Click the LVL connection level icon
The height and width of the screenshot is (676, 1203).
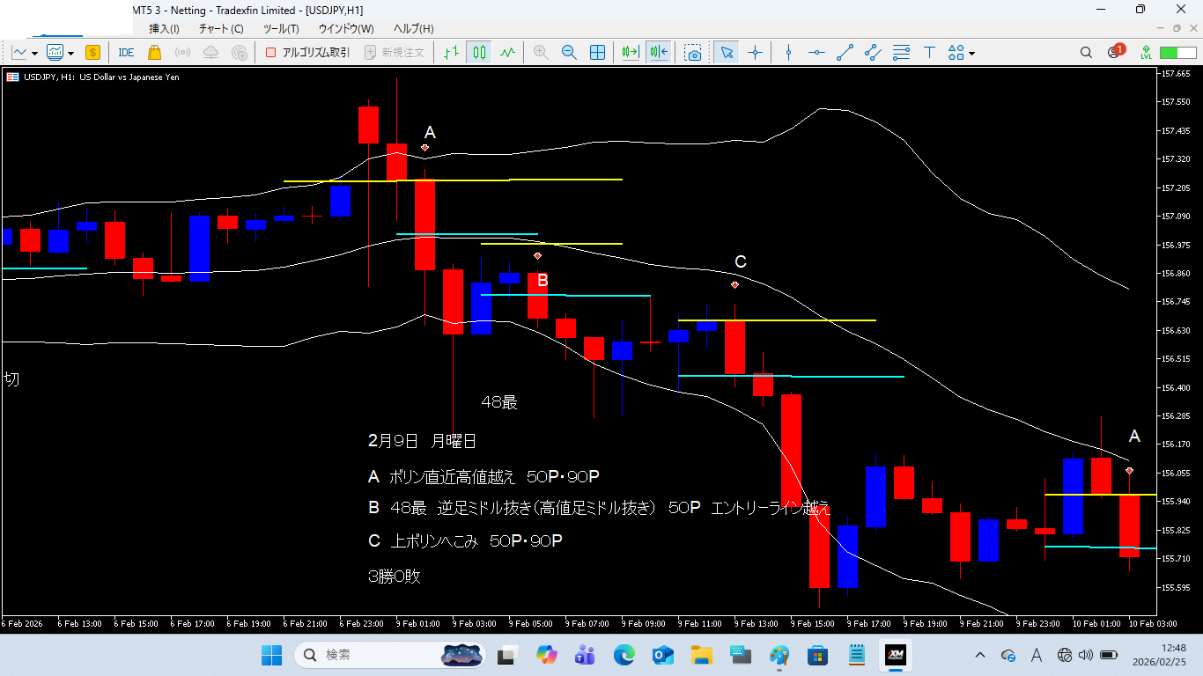[x=1146, y=53]
